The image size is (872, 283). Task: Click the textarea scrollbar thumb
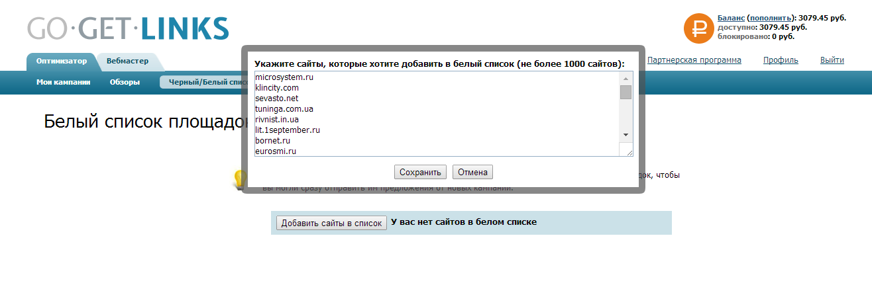click(x=626, y=92)
